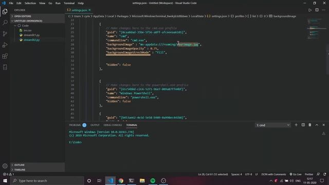Open the Source Control view

(5, 33)
